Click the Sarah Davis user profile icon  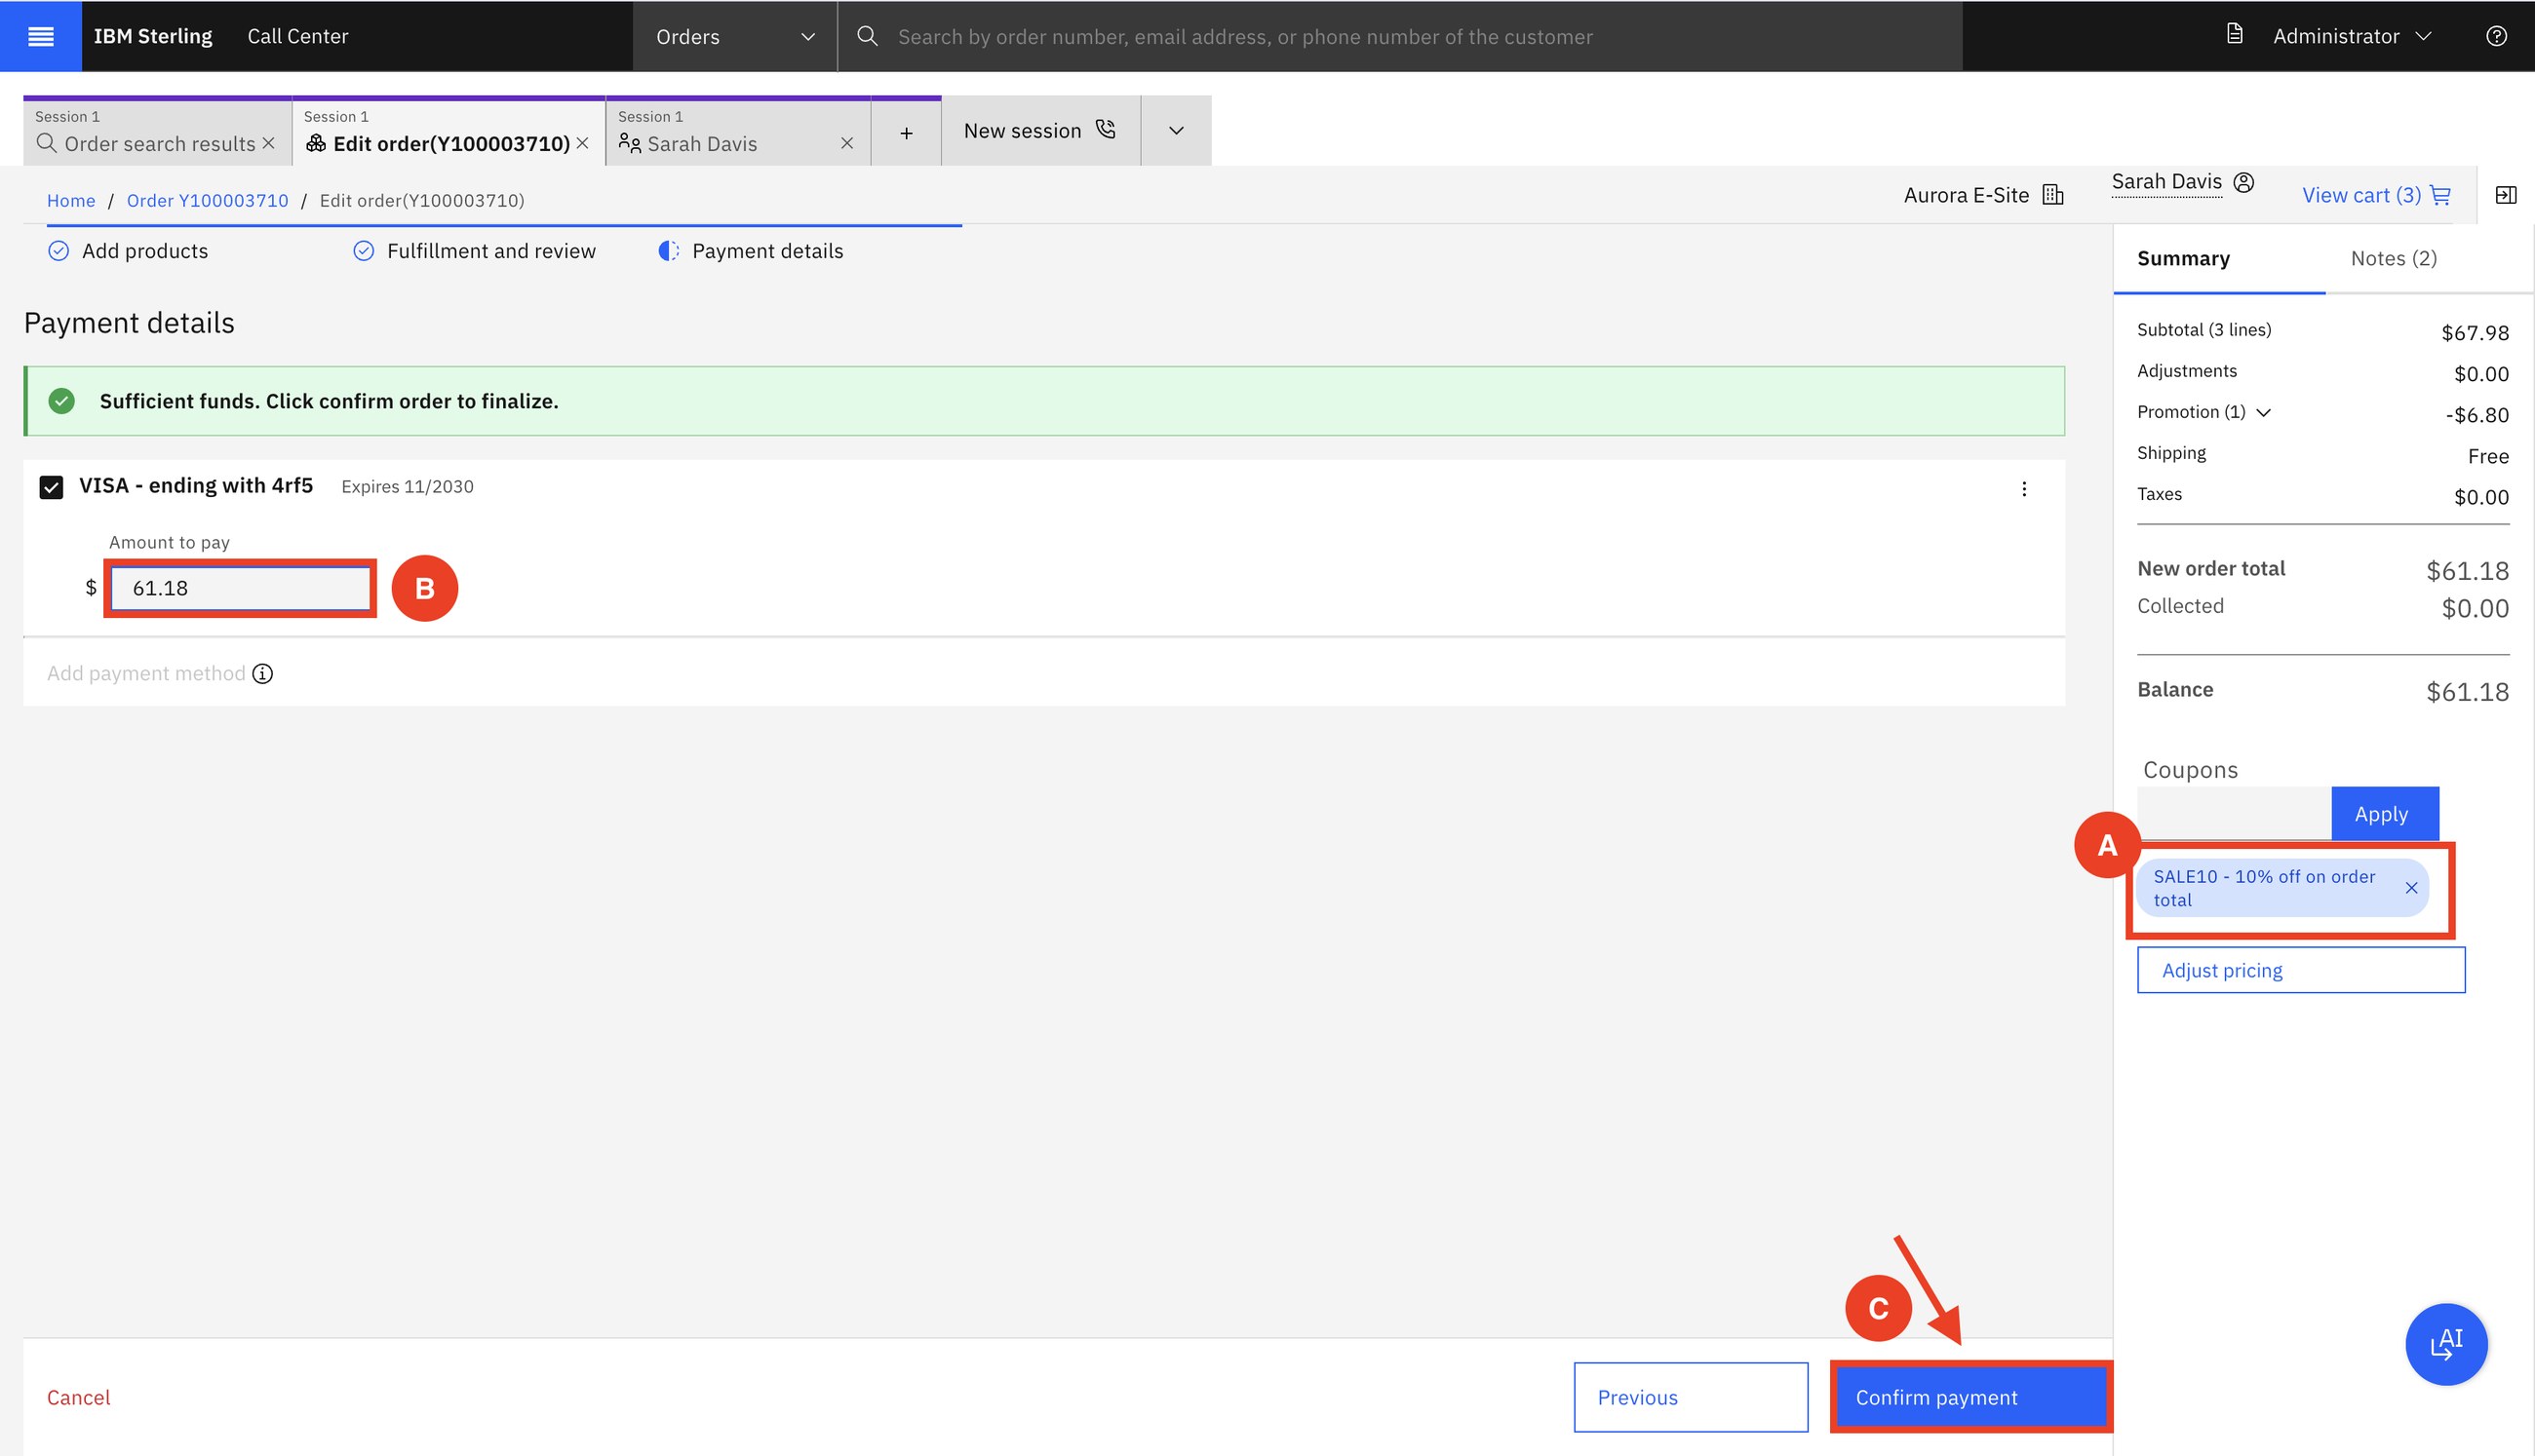point(2243,182)
